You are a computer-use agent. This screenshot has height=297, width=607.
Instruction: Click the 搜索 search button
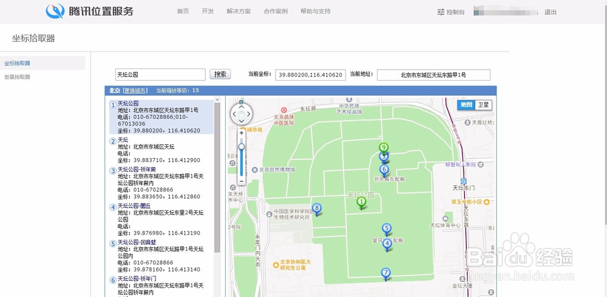tap(220, 74)
